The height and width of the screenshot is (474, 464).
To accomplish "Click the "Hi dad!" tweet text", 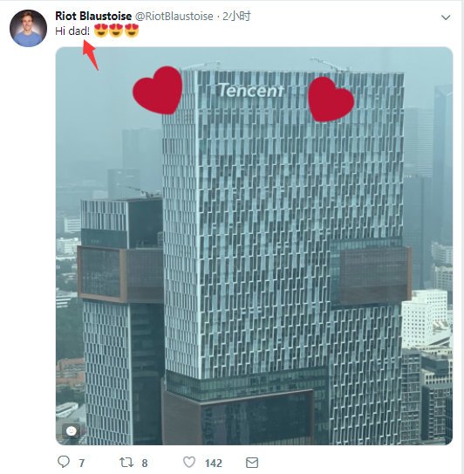I will coord(72,31).
